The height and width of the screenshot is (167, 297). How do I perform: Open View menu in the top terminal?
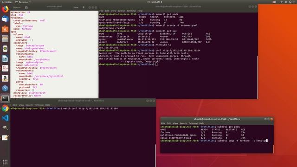[113, 11]
